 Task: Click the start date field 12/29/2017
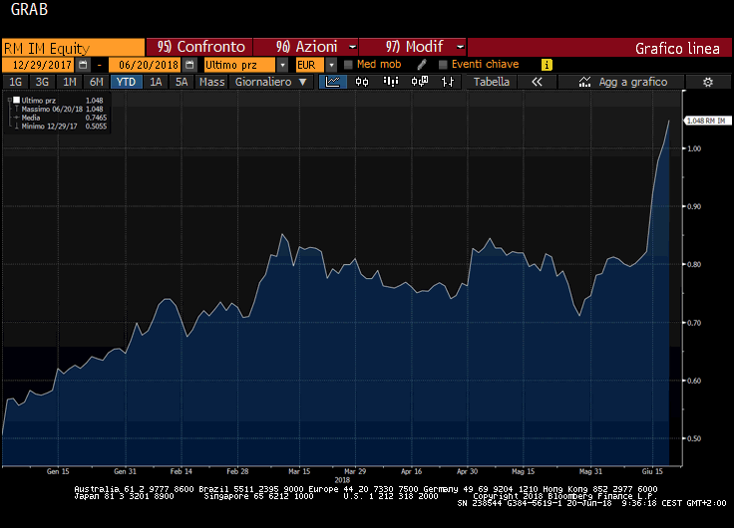(x=39, y=65)
